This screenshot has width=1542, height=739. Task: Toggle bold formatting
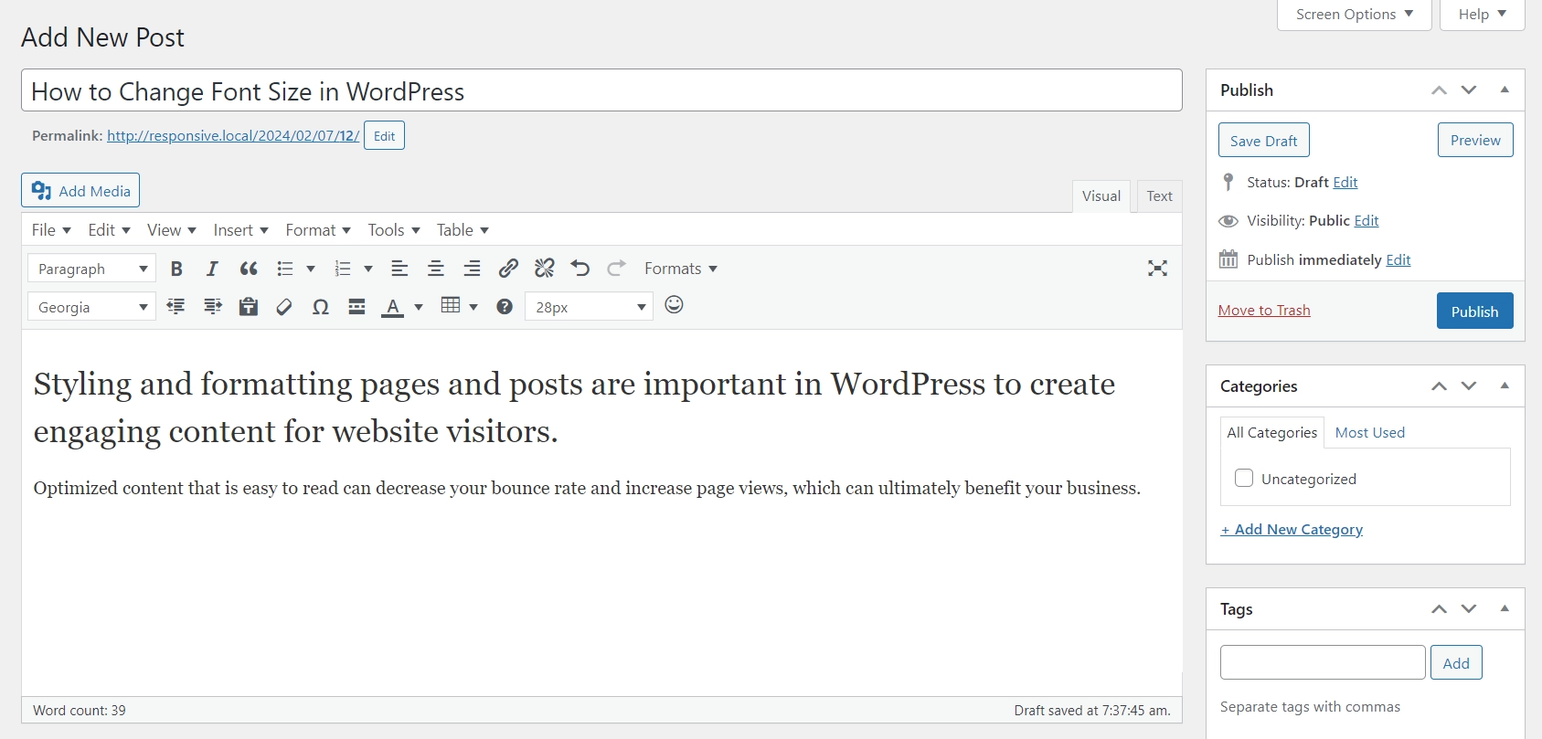(176, 269)
